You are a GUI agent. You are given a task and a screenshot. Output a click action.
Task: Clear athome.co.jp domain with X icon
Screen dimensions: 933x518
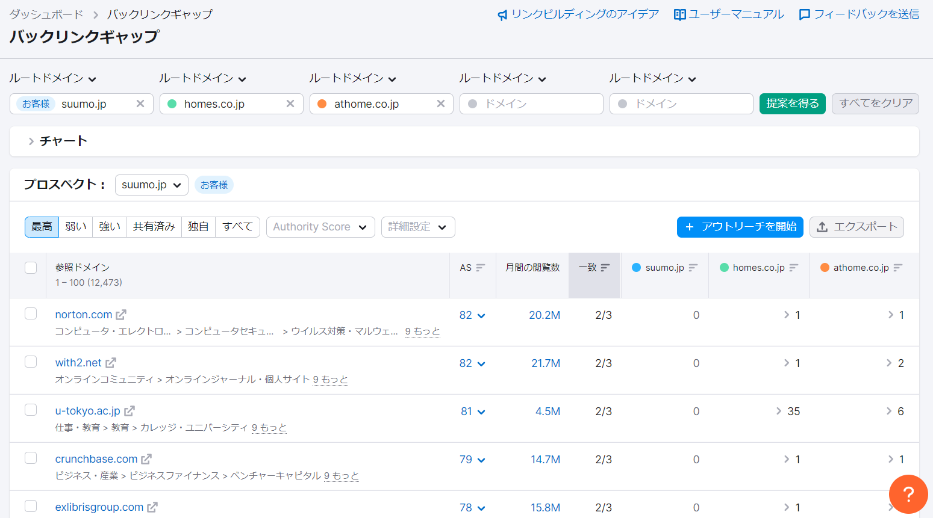pyautogui.click(x=441, y=103)
